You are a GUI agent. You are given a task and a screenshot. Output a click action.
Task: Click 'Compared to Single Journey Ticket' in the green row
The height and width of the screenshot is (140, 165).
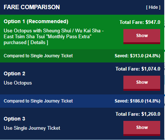click(38, 56)
